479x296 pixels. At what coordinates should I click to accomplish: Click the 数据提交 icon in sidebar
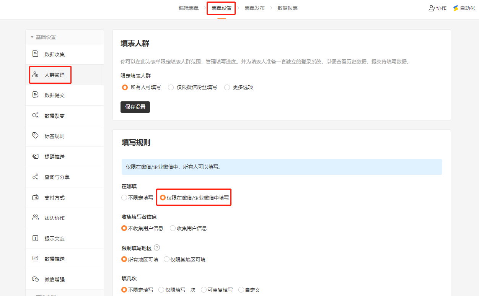(x=35, y=95)
